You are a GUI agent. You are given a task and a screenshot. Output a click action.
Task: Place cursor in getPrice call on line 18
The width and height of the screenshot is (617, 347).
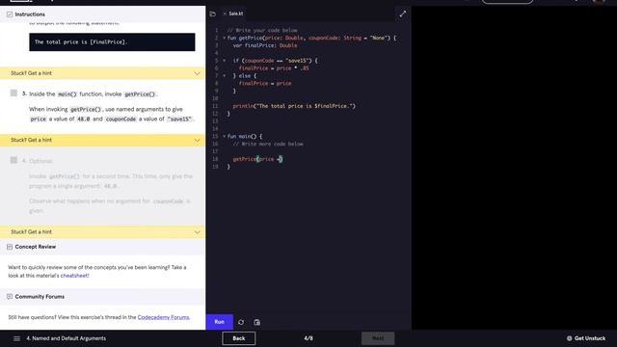pyautogui.click(x=257, y=159)
